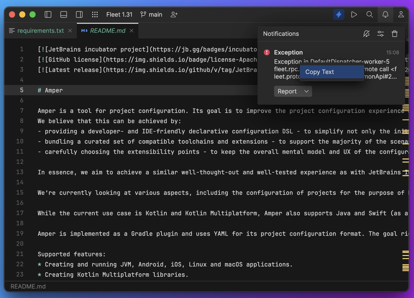
Task: Open the search magnifier icon
Action: coord(369,15)
